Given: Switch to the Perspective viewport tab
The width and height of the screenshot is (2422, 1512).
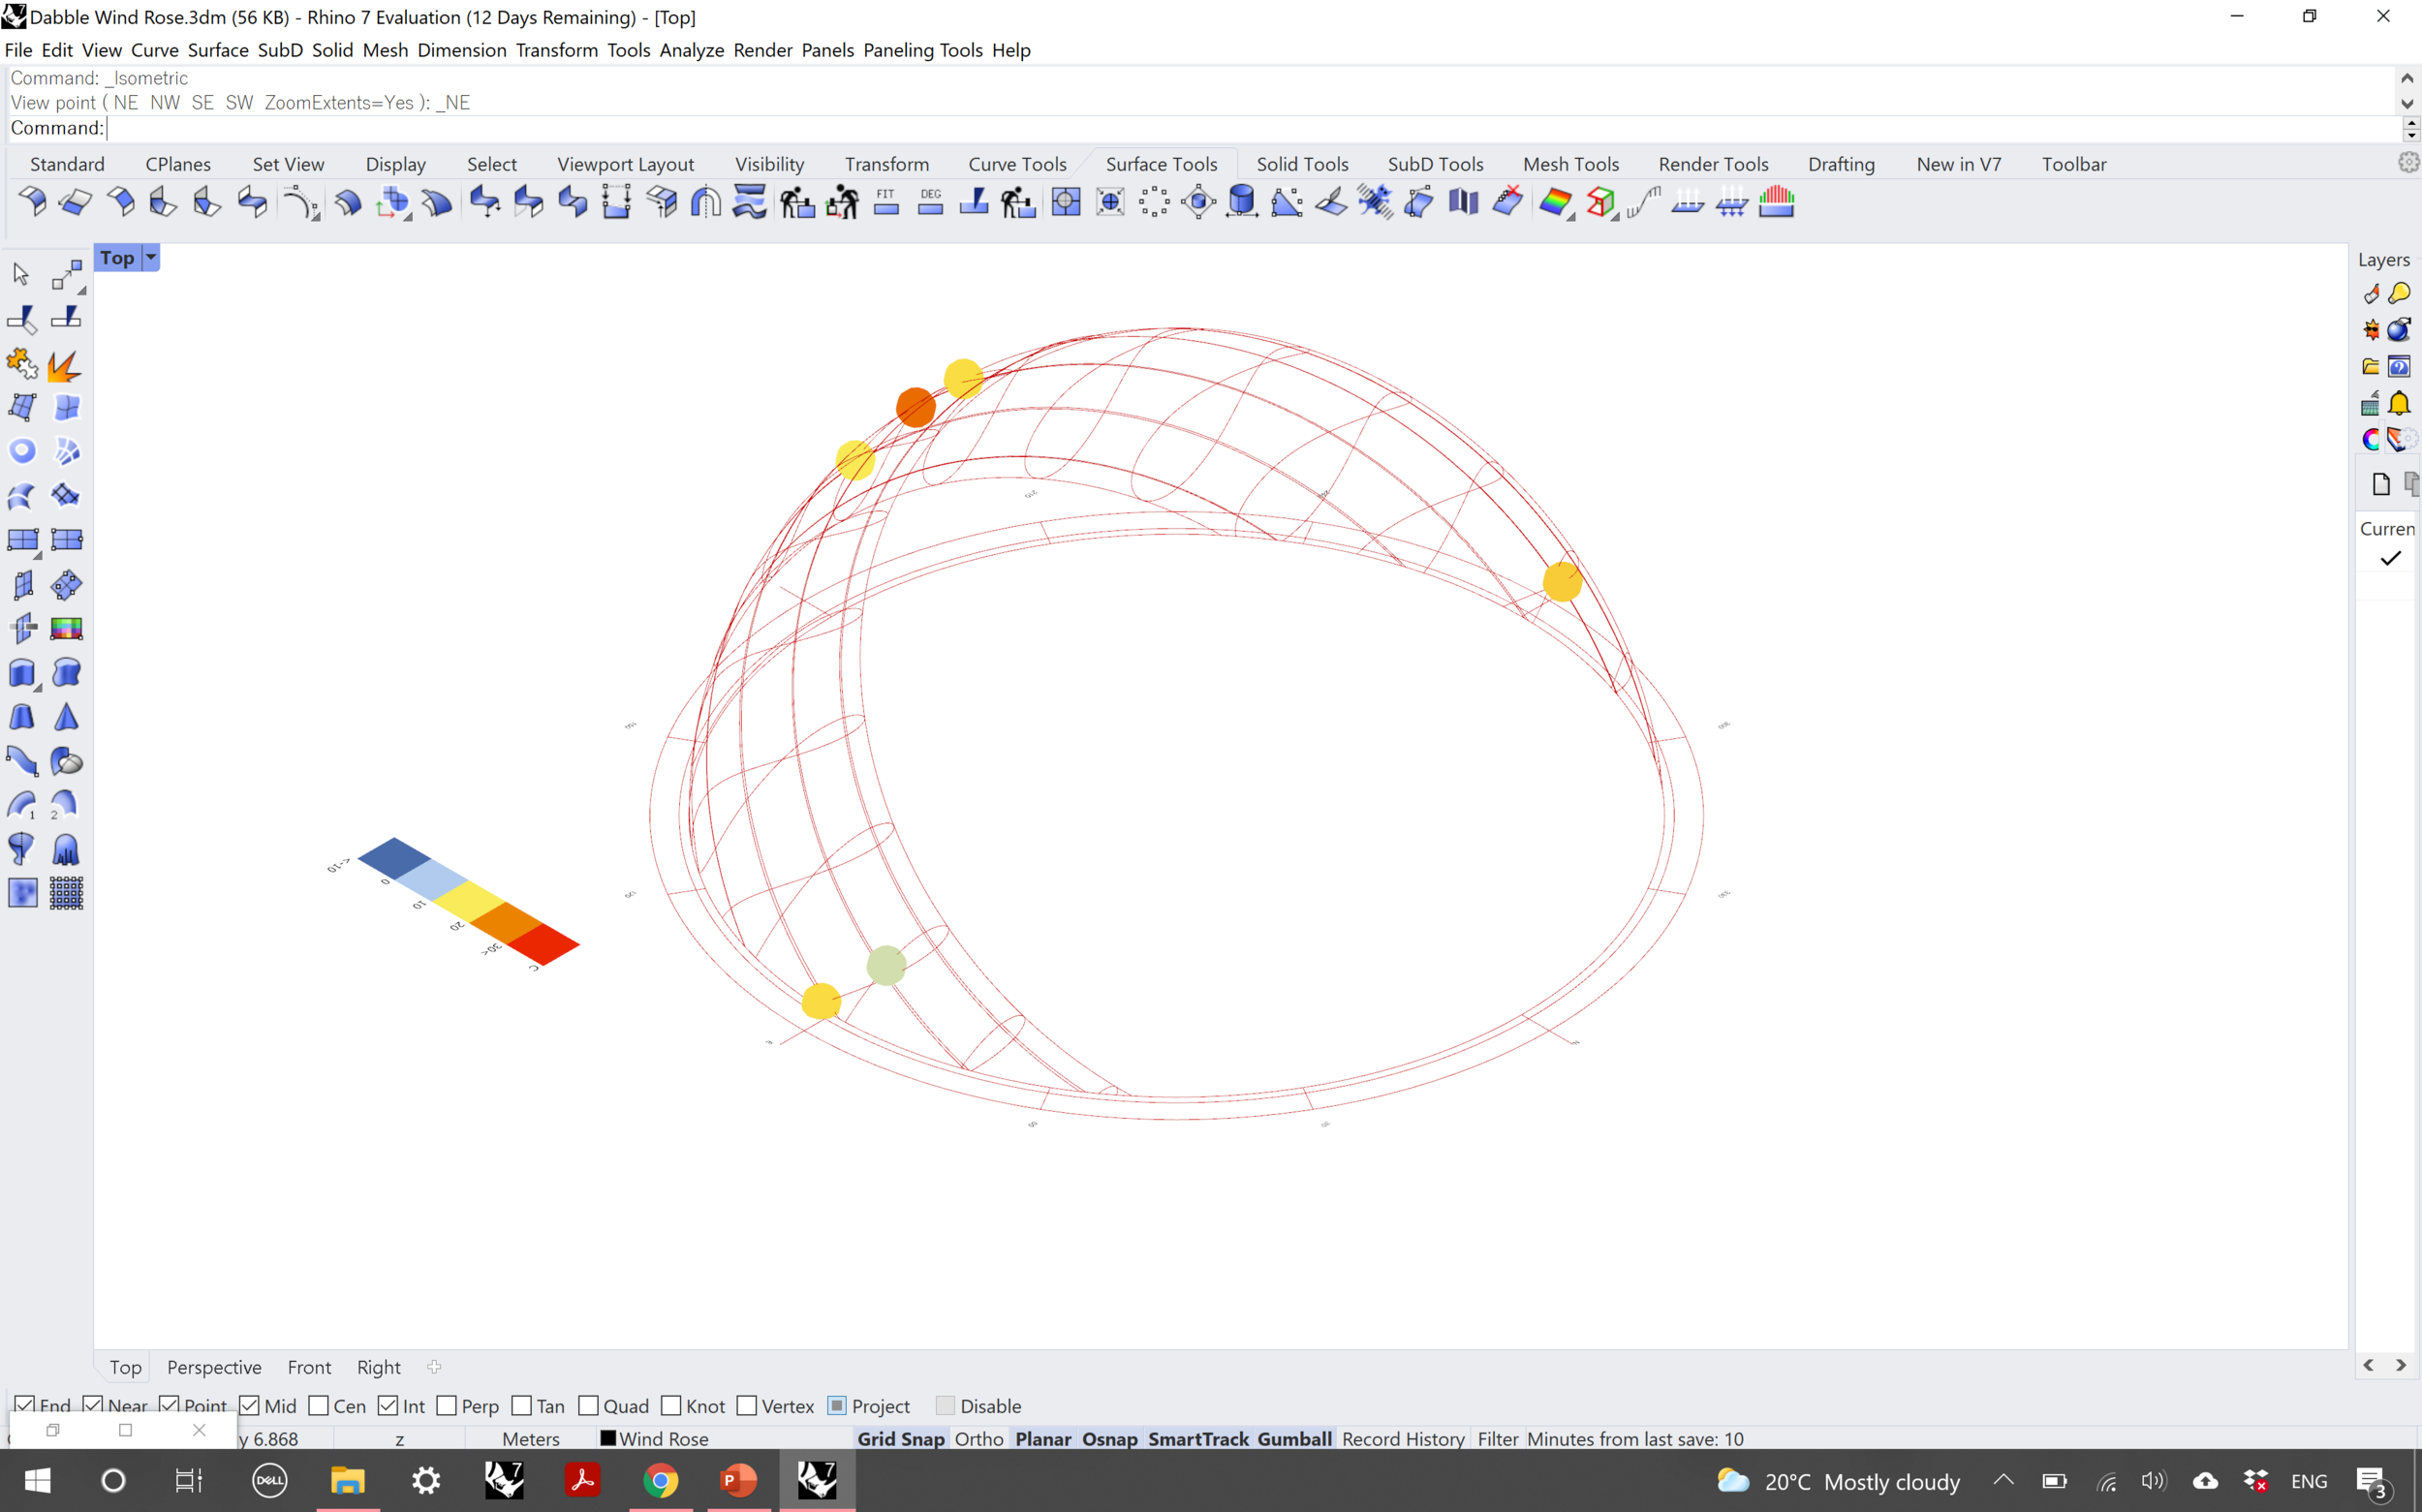Looking at the screenshot, I should coord(214,1367).
